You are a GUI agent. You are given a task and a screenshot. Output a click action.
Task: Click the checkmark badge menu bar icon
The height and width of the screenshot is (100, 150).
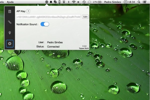[55, 2]
